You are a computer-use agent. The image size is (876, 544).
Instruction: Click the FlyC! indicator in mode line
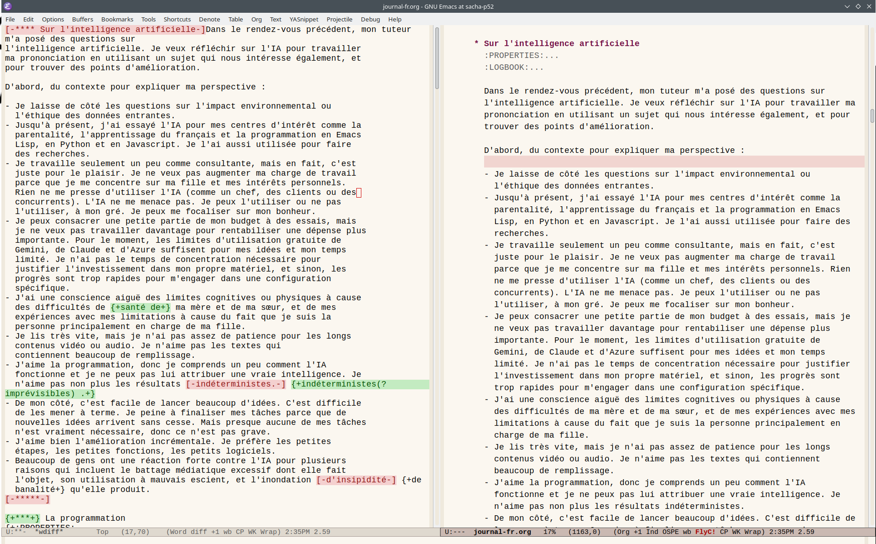[705, 532]
